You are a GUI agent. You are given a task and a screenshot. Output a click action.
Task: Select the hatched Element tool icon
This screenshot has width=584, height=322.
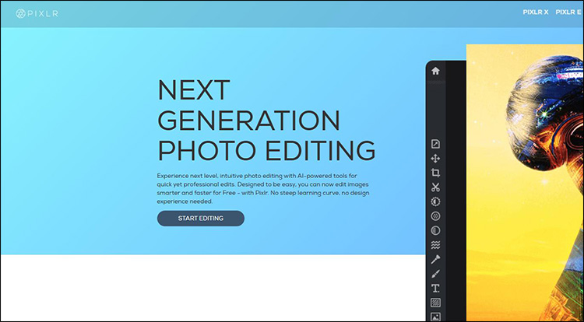click(436, 303)
